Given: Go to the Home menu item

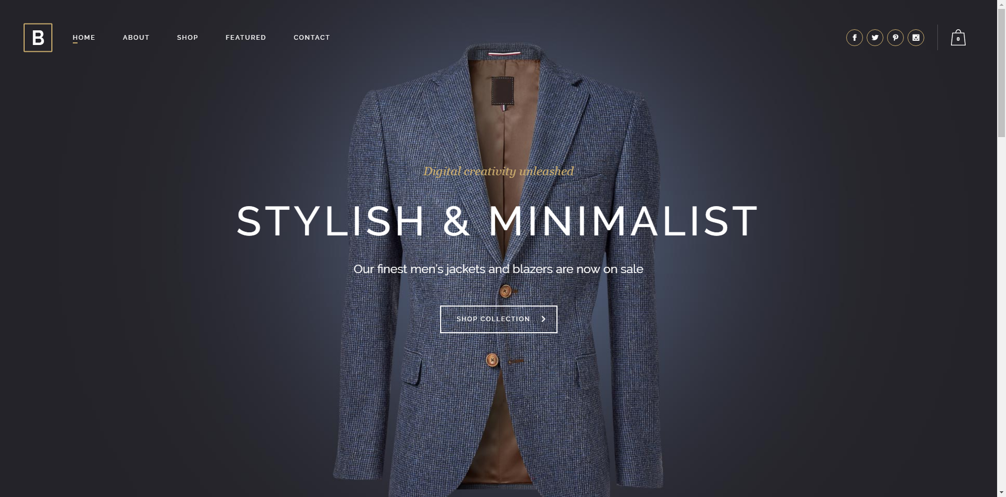Looking at the screenshot, I should pyautogui.click(x=84, y=38).
